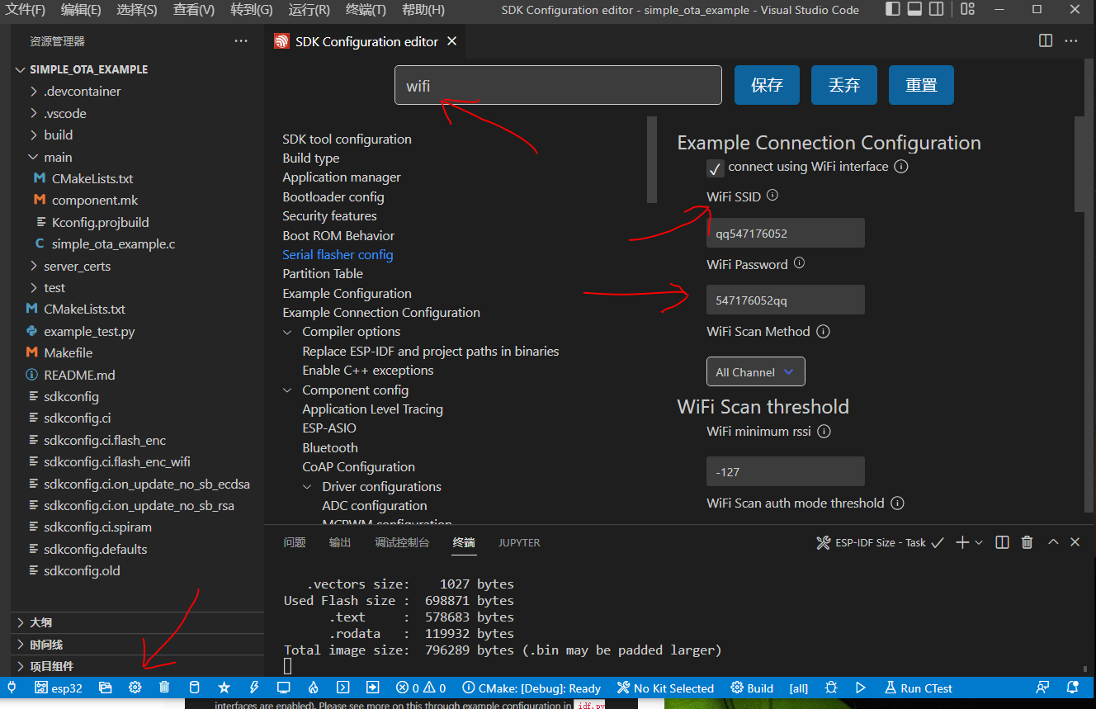1096x709 pixels.
Task: Collapse Component config in settings tree
Action: 287,390
